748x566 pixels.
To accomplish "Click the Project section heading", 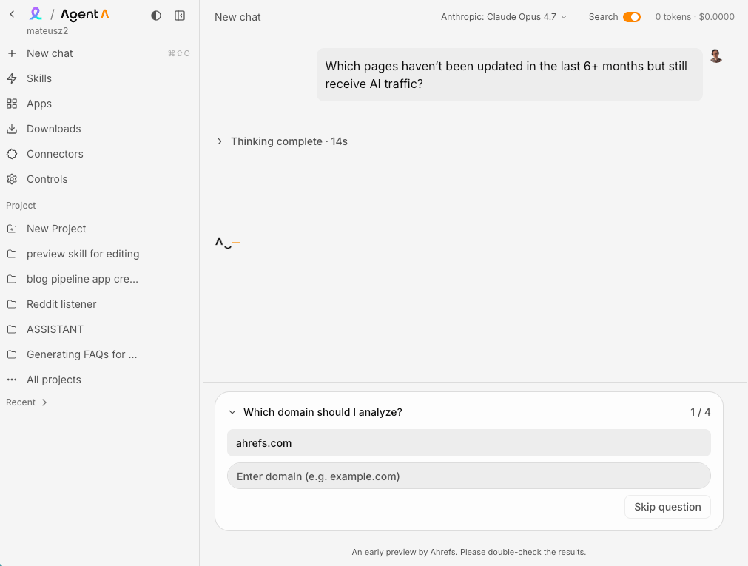I will tap(21, 205).
